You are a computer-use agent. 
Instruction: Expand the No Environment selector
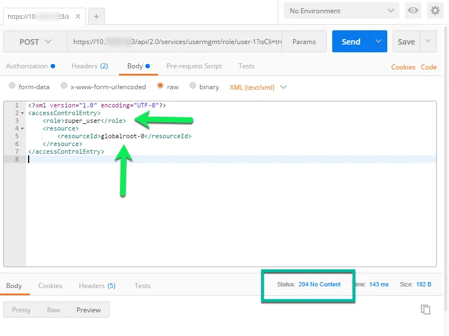[x=341, y=10]
